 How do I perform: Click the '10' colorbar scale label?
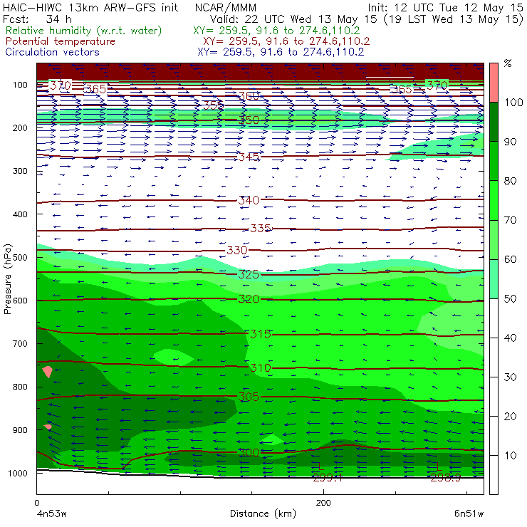(x=510, y=456)
